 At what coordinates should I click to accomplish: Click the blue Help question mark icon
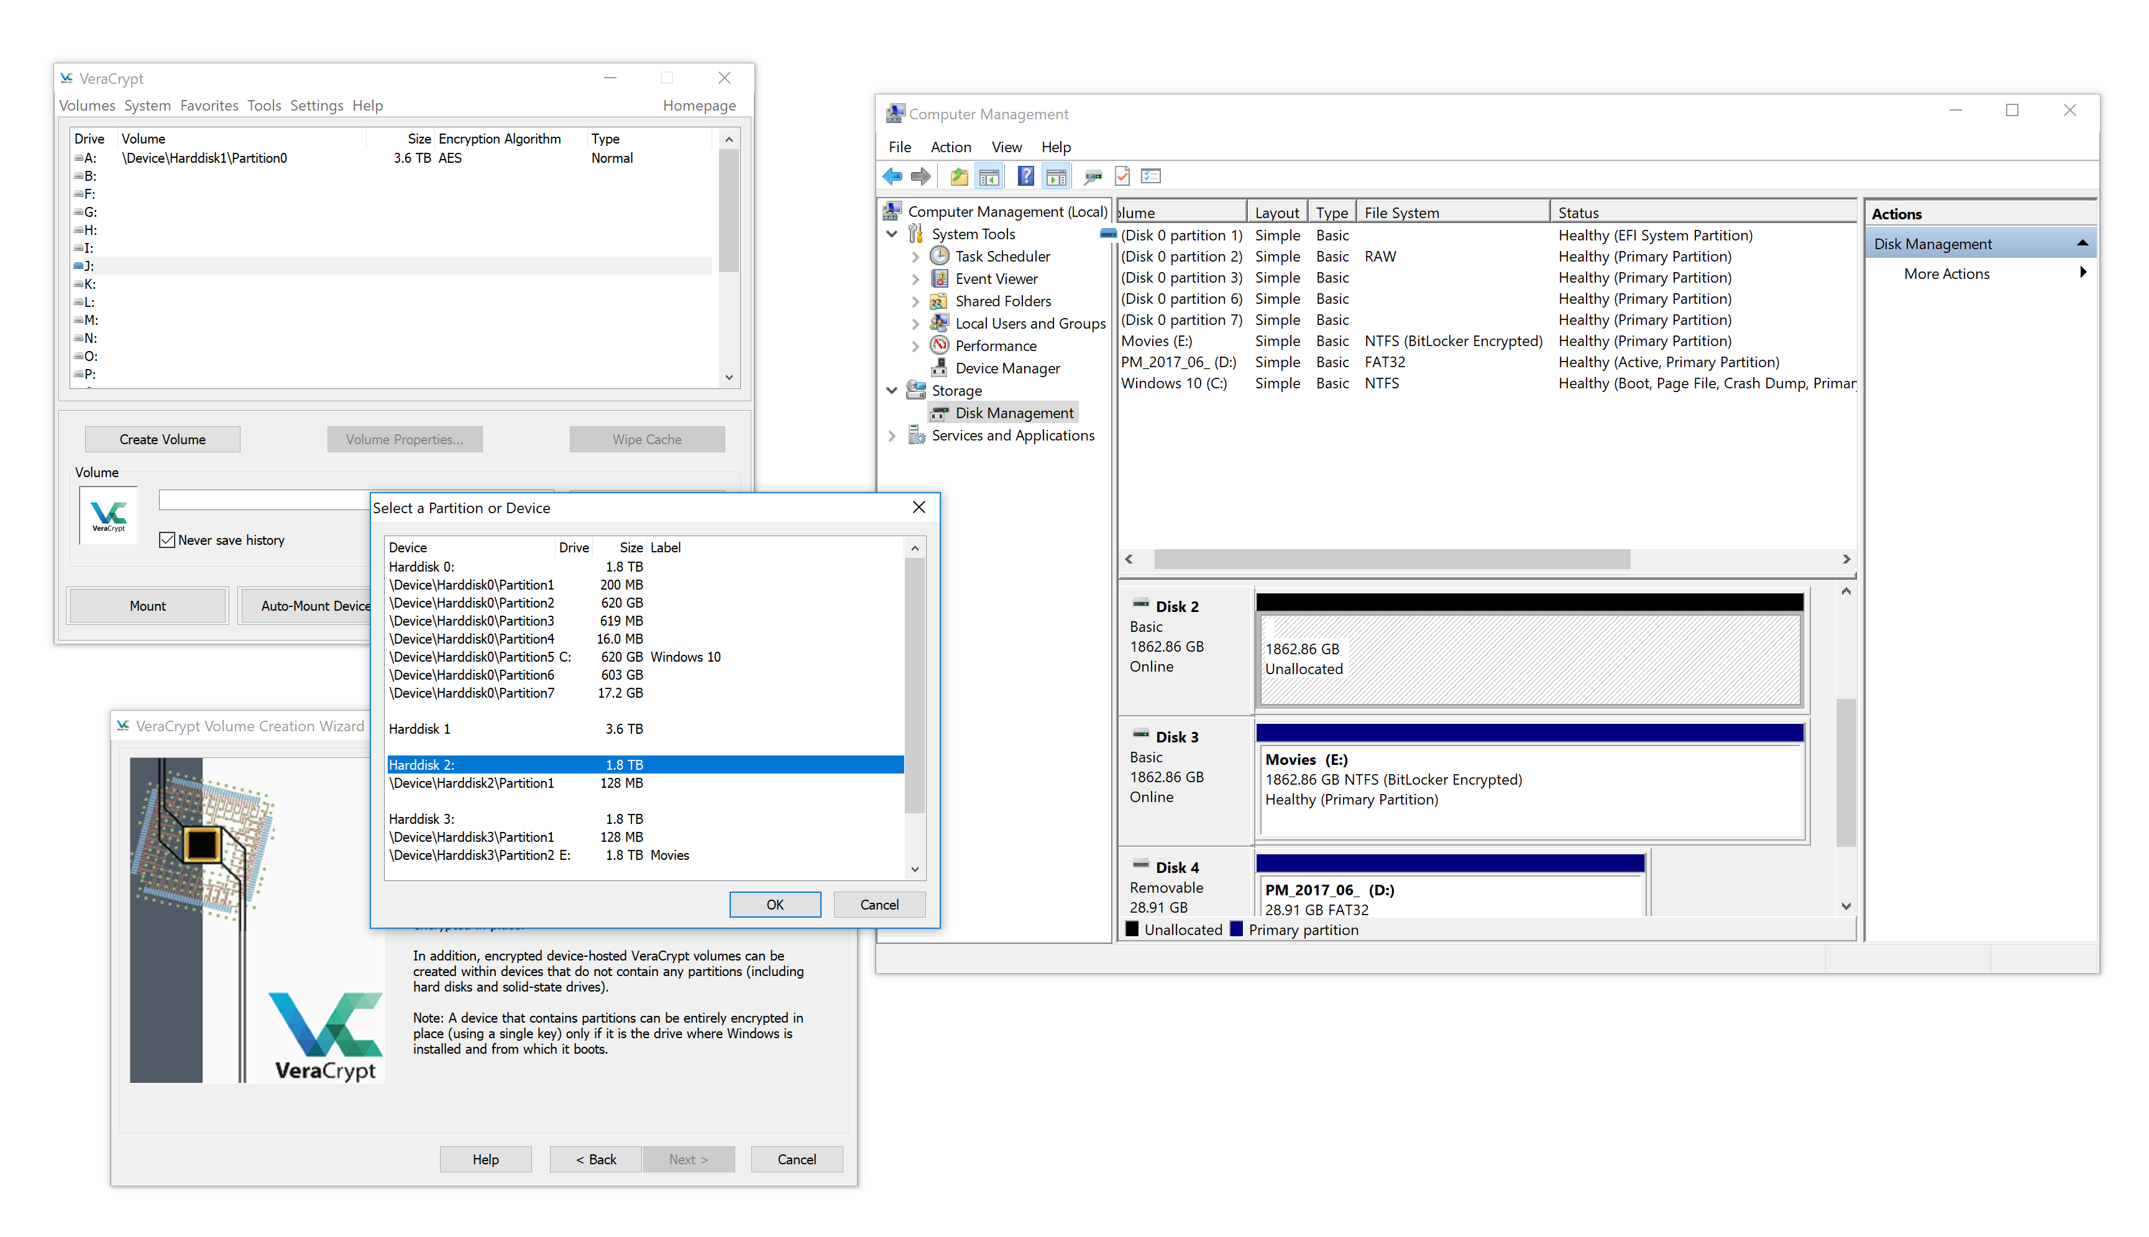pos(1025,176)
